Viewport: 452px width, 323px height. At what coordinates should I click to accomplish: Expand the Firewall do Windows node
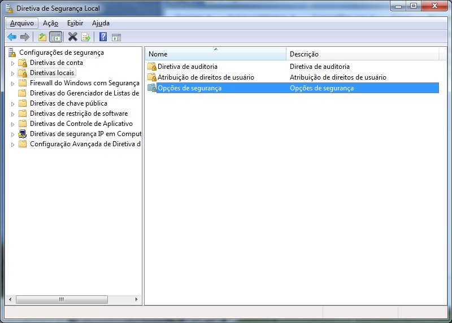click(x=12, y=84)
